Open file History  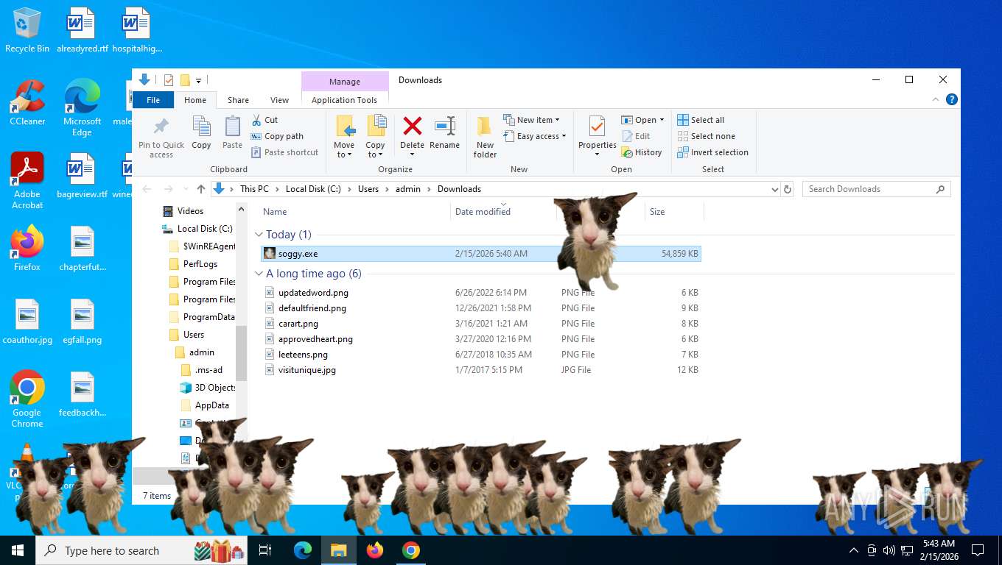pyautogui.click(x=642, y=152)
